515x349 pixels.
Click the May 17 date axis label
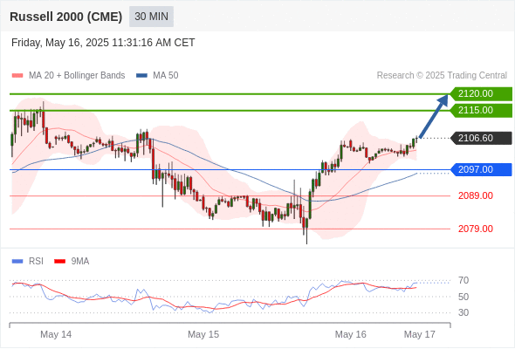pos(420,334)
